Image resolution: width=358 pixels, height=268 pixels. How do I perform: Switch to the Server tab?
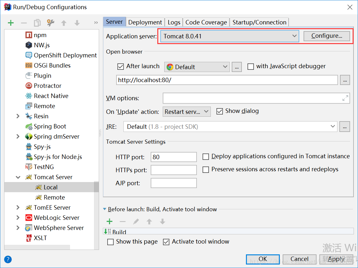114,22
